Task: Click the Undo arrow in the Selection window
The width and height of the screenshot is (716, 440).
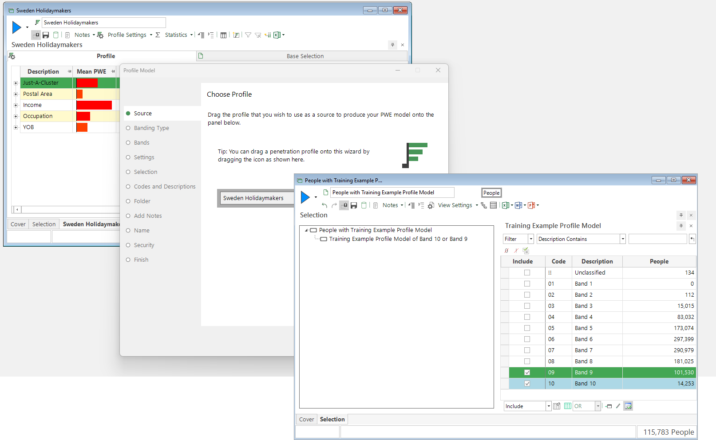Action: click(x=324, y=205)
